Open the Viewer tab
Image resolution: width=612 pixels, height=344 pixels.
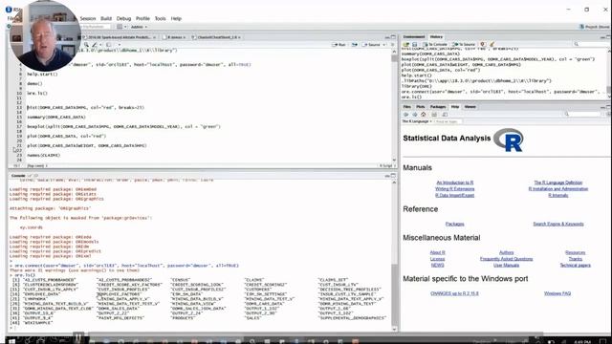[x=470, y=106]
